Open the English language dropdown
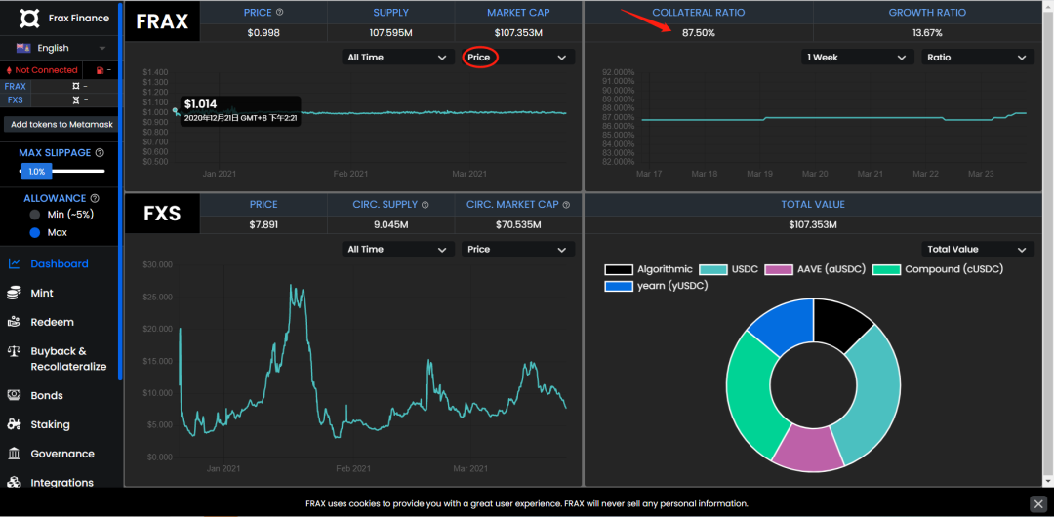This screenshot has height=517, width=1054. [61, 48]
